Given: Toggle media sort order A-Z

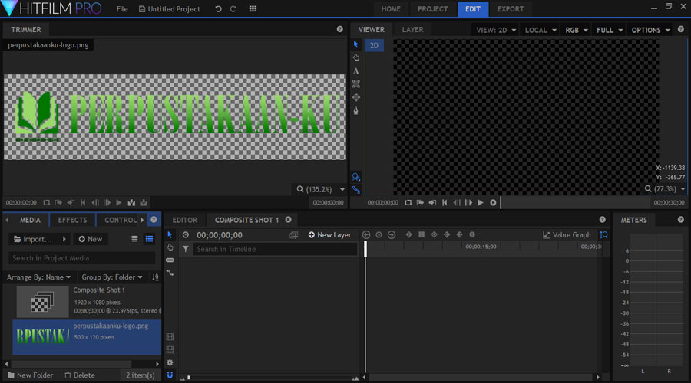Looking at the screenshot, I should (155, 277).
